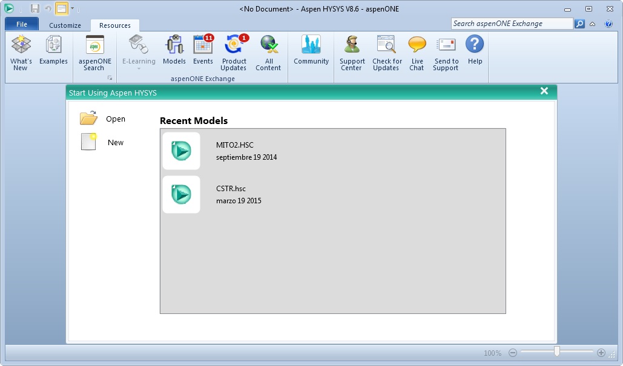Click the Search aspenONE Exchange field
The image size is (623, 366).
512,24
